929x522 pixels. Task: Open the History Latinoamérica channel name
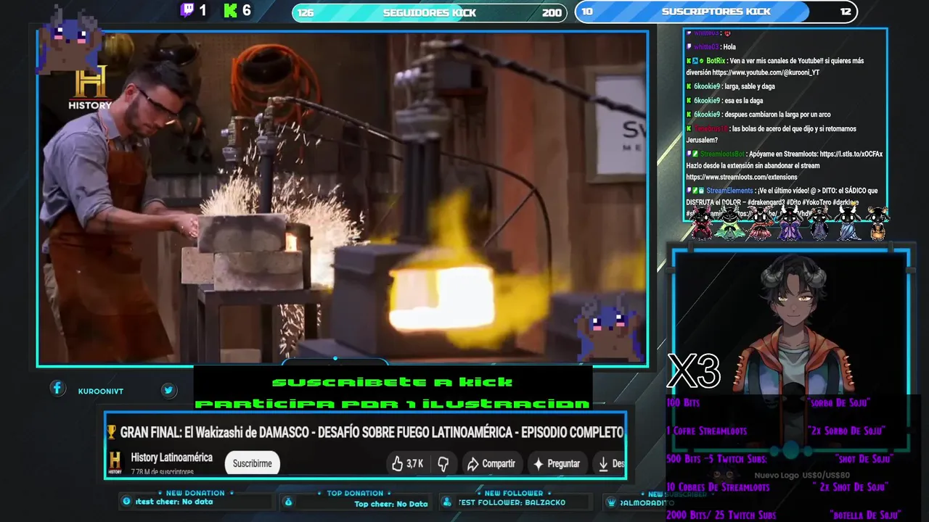click(x=171, y=457)
